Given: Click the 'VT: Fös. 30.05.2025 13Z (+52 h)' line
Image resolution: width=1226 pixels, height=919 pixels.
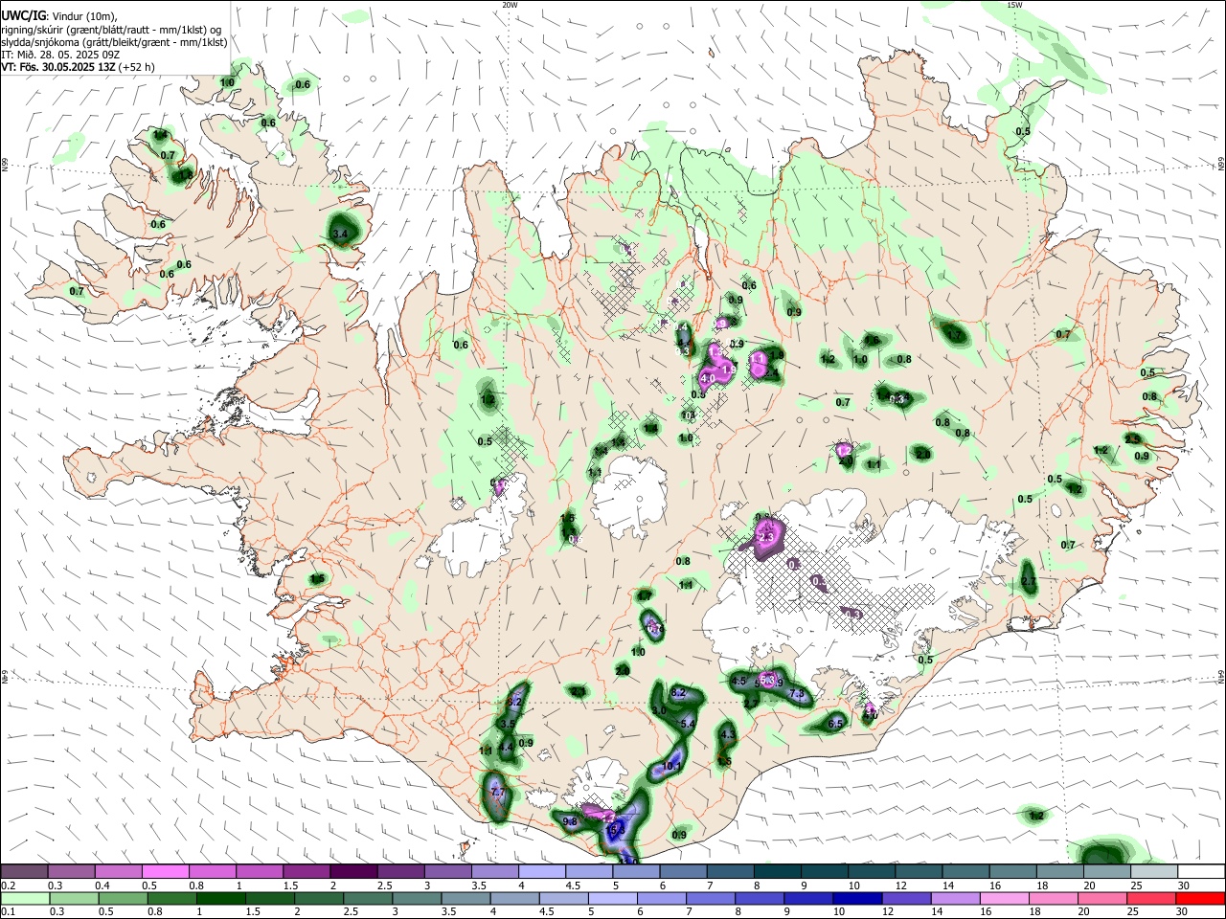Looking at the screenshot, I should (78, 67).
